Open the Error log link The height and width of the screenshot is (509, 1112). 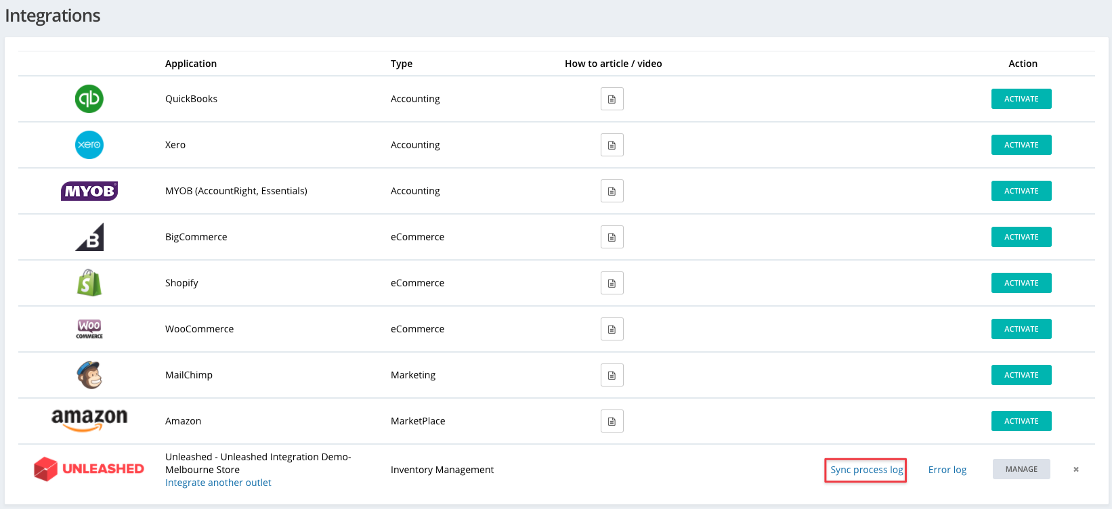tap(947, 470)
